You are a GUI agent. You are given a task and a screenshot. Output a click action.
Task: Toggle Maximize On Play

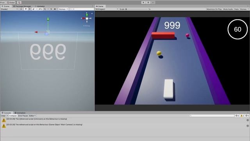214,9
